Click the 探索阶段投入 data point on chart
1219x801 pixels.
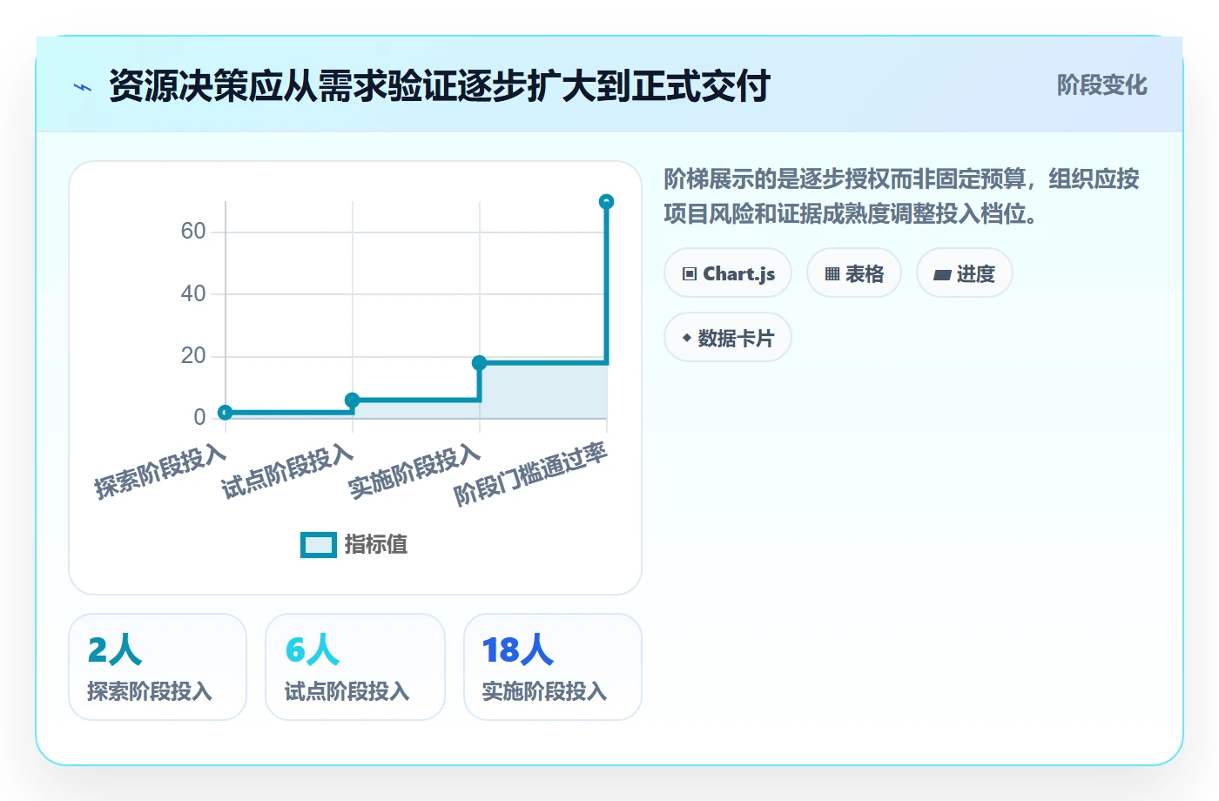[x=226, y=413]
